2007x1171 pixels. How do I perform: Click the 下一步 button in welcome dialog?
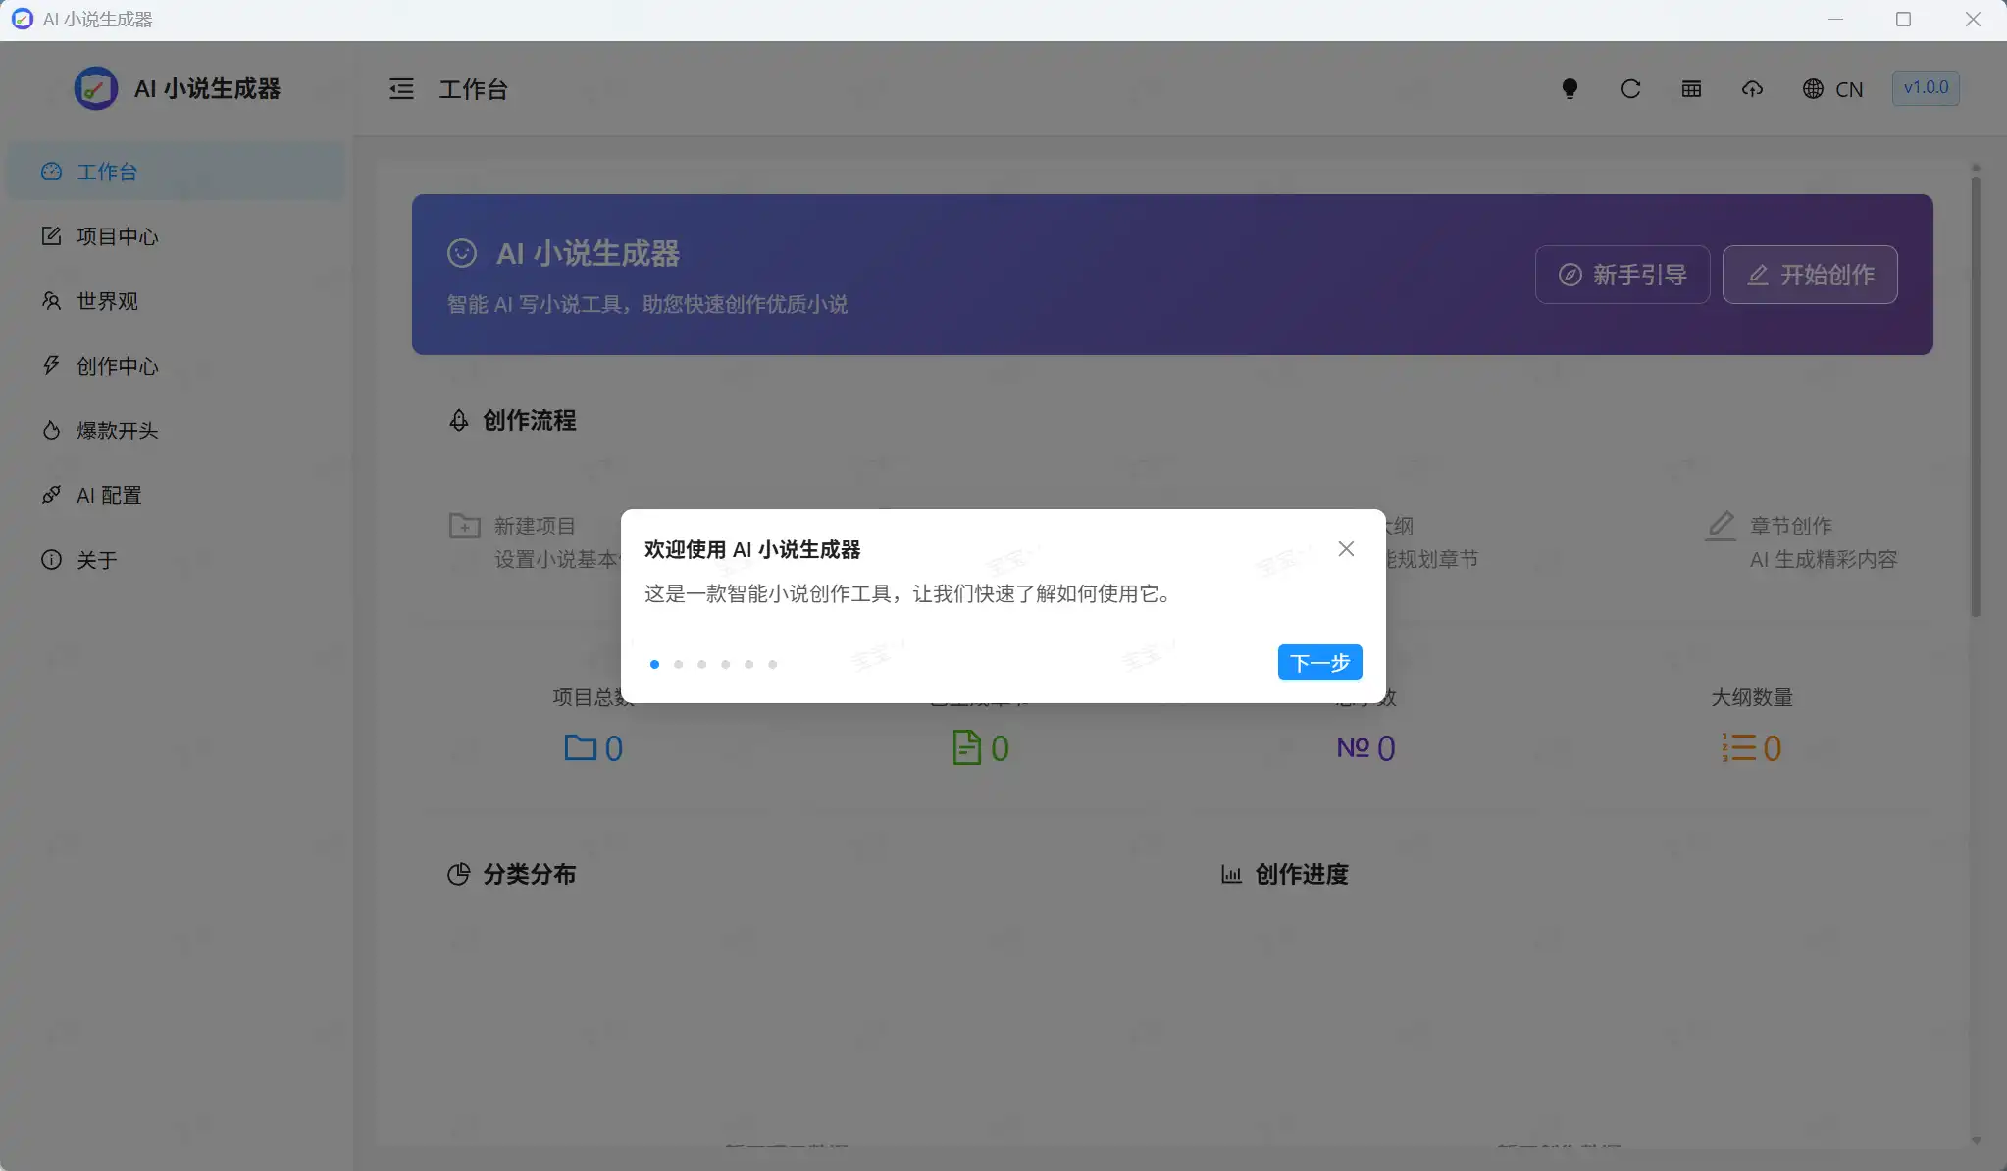[x=1318, y=662]
